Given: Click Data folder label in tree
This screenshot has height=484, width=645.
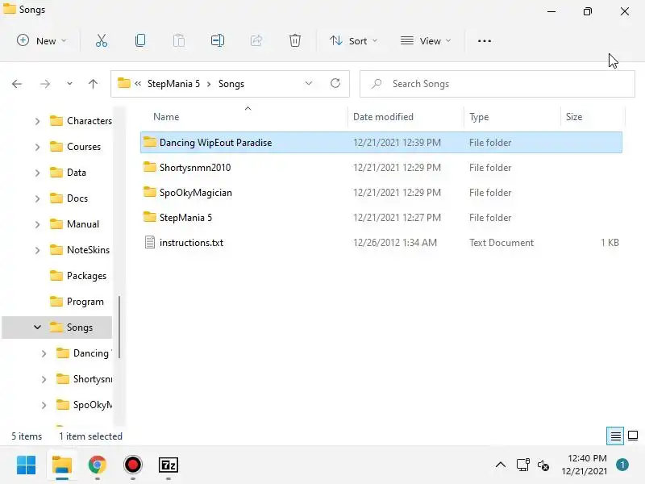Looking at the screenshot, I should (77, 173).
